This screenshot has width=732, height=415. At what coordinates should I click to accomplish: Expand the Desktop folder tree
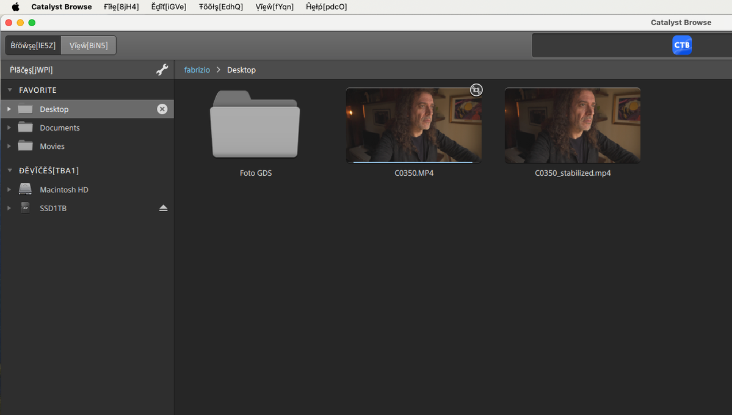pos(9,109)
